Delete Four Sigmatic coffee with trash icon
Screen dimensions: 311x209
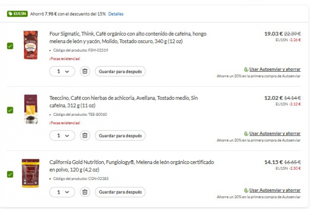(x=85, y=71)
